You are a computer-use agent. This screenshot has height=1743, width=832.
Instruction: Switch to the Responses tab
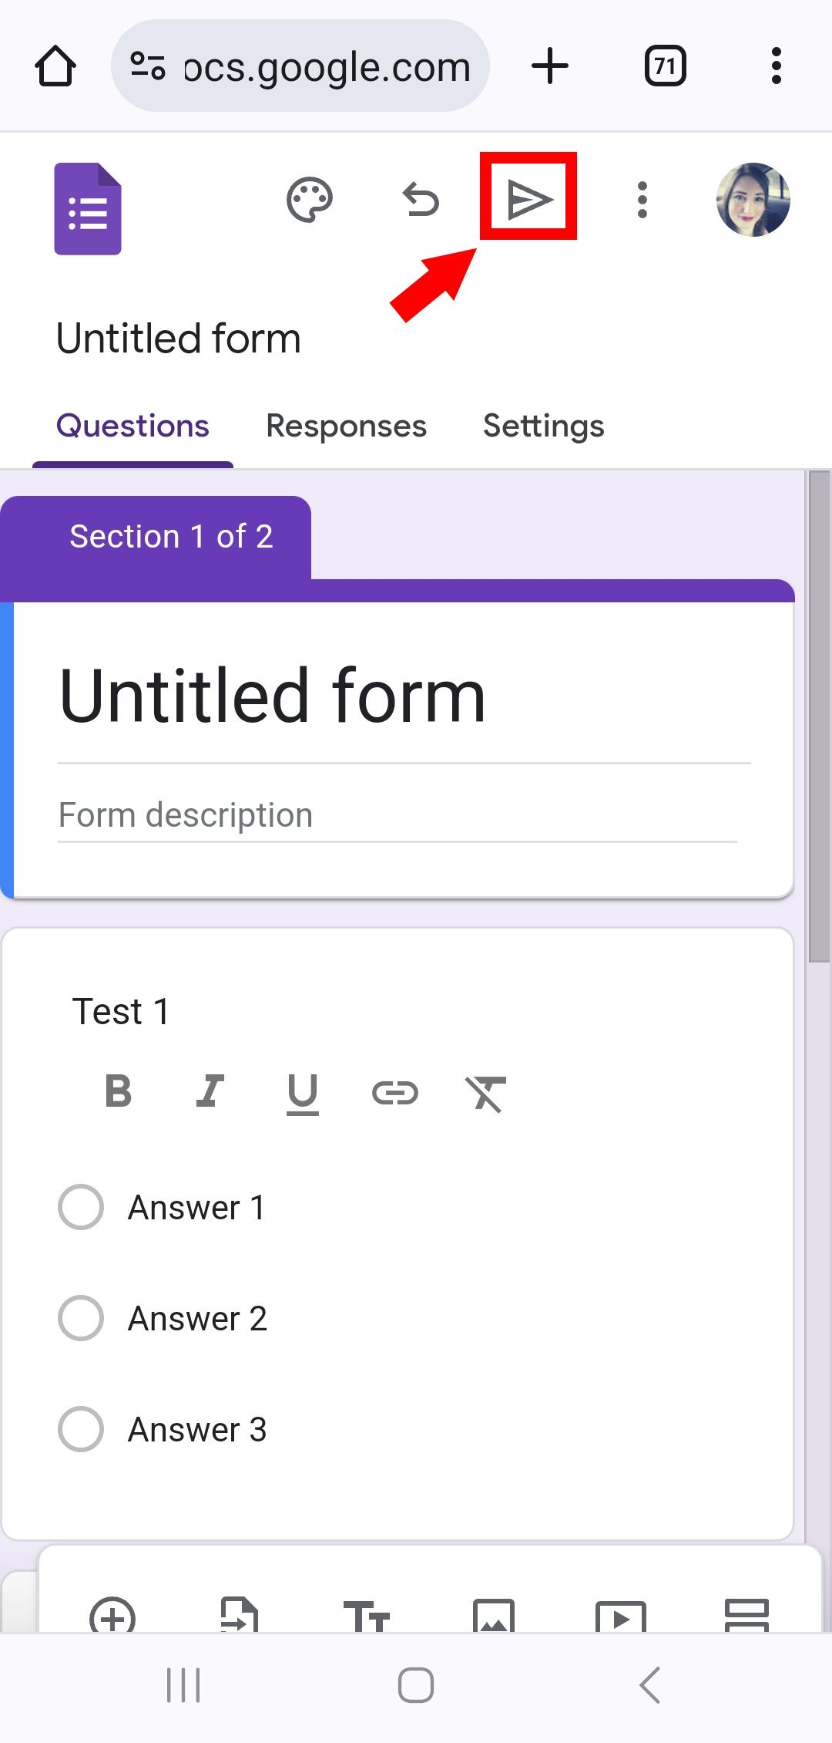346,425
